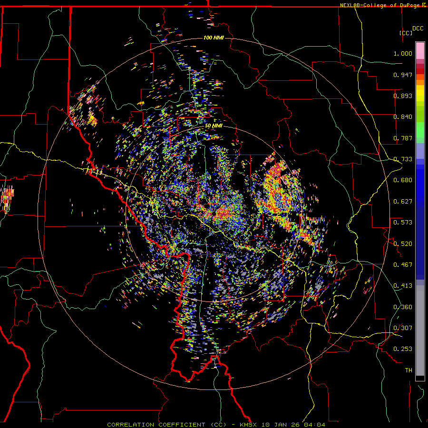Viewport: 428px width, 428px height.
Task: Click the 0.360 legend value
Action: coord(403,307)
